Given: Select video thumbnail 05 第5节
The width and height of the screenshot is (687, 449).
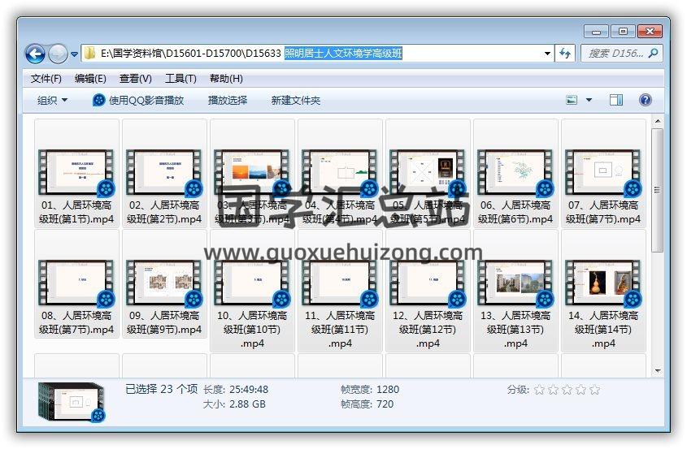Looking at the screenshot, I should point(428,172).
